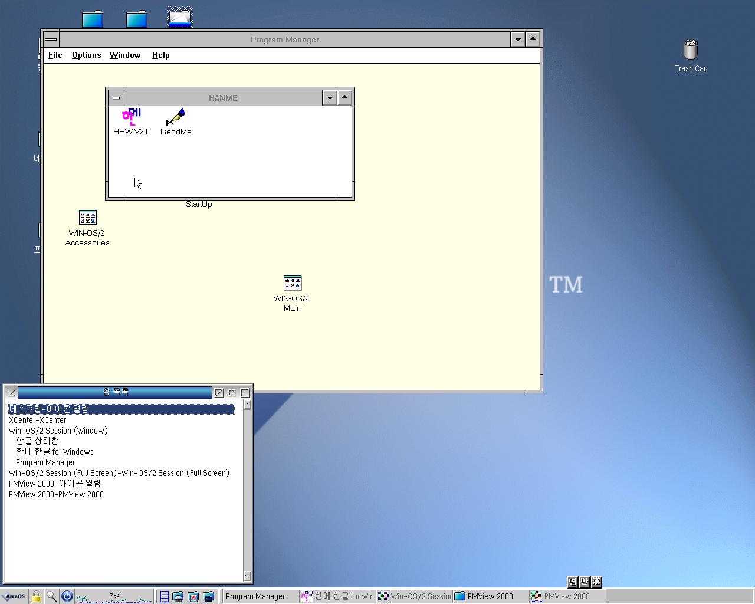
Task: Switch to Win-OS/2 Session taskbar button
Action: tap(415, 596)
